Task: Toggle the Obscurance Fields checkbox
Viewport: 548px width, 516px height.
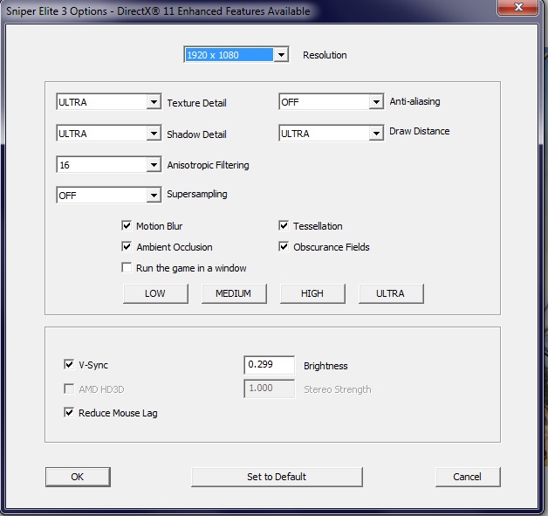Action: [x=284, y=246]
